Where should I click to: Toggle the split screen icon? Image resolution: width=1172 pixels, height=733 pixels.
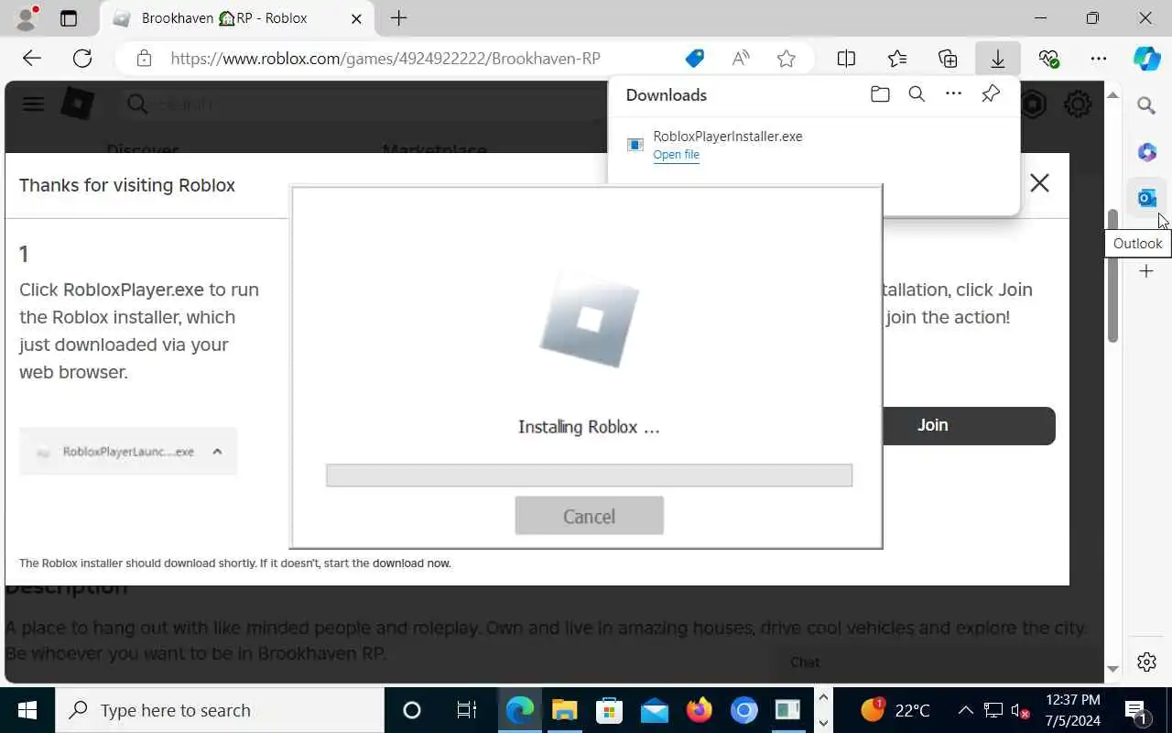[846, 59]
